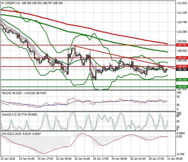The height and width of the screenshot is (162, 188).
Task: Click the triangle beside the USDJPY,H1 title
Action: [3, 3]
